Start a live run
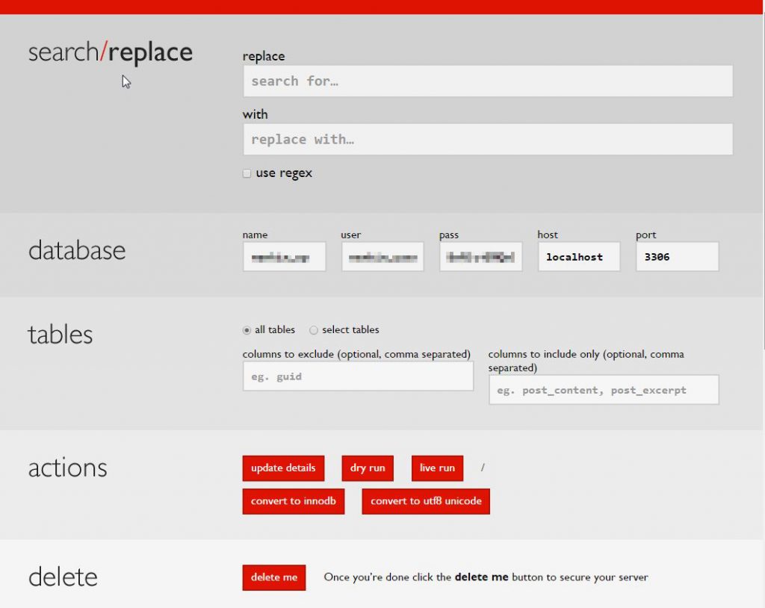The image size is (765, 608). tap(438, 468)
